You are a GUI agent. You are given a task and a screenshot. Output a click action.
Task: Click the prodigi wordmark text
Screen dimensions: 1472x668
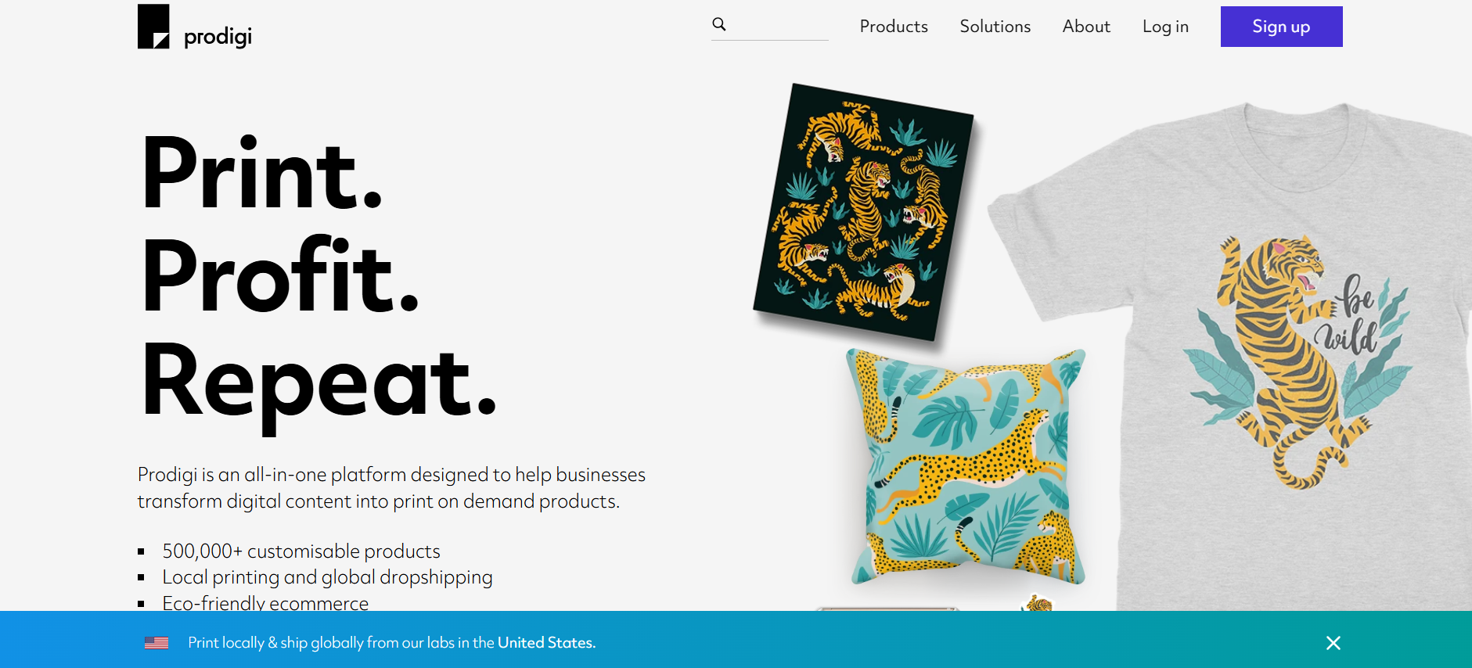(218, 37)
